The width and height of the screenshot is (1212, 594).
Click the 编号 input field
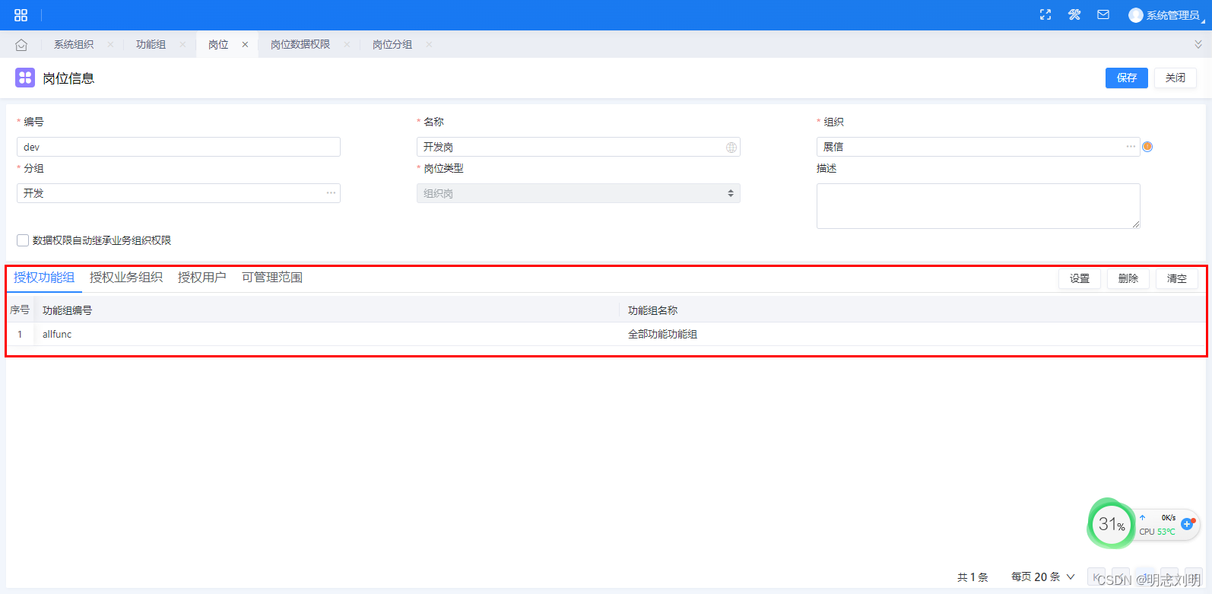click(179, 147)
